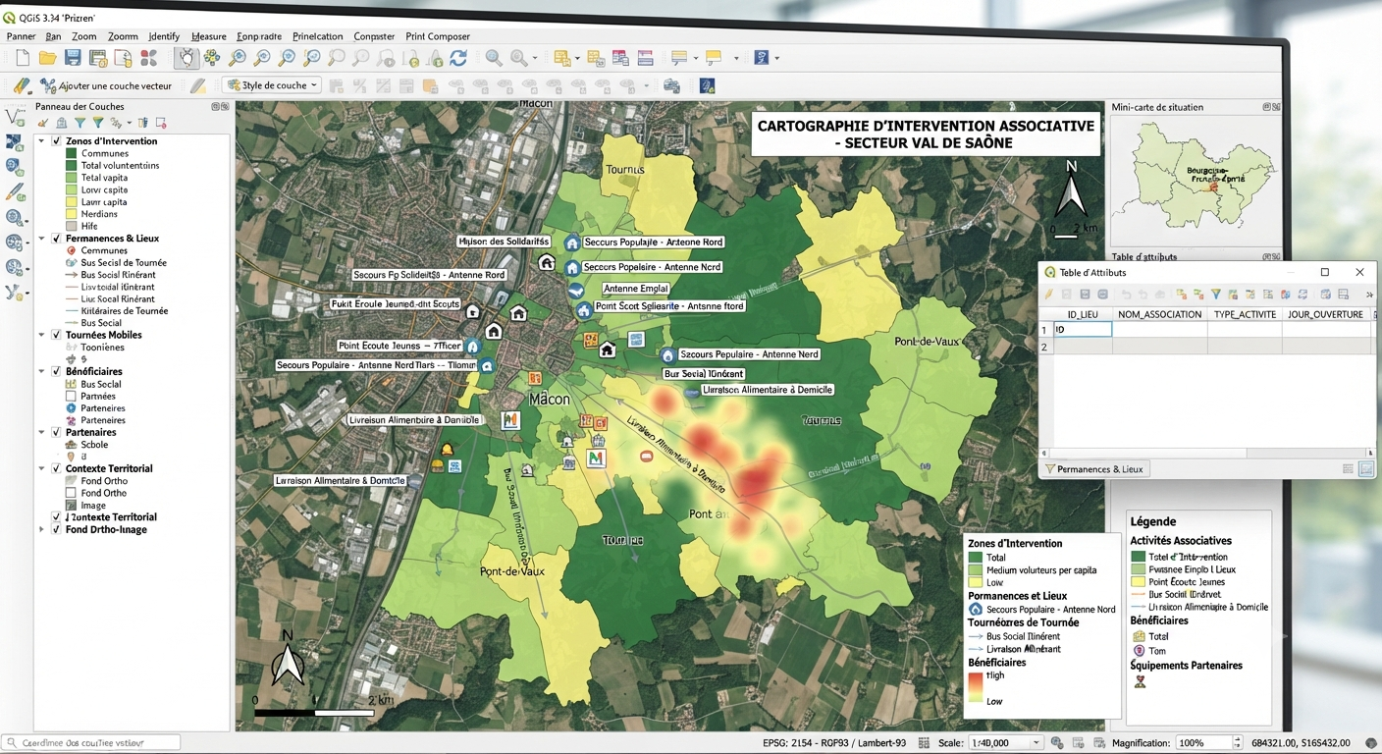Click the vector layer V icon in left sidebar

click(x=15, y=118)
